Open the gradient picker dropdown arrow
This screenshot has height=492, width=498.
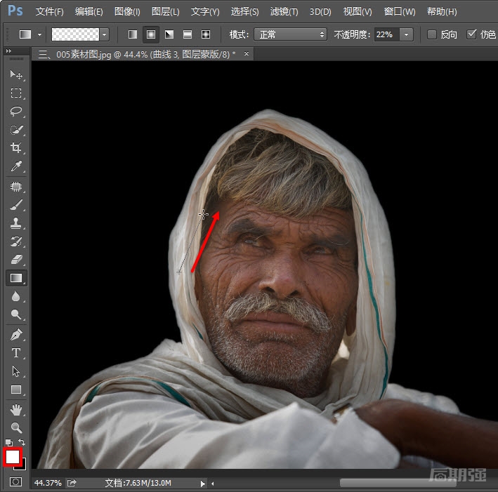[105, 34]
